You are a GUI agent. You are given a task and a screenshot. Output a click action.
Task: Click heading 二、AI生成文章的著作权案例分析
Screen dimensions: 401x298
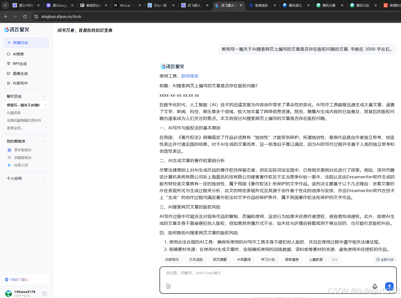click(x=192, y=161)
